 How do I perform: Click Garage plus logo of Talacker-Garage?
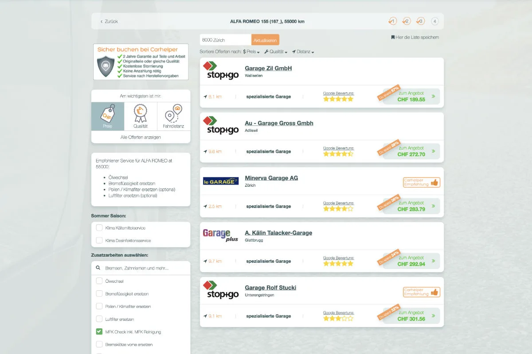(220, 235)
